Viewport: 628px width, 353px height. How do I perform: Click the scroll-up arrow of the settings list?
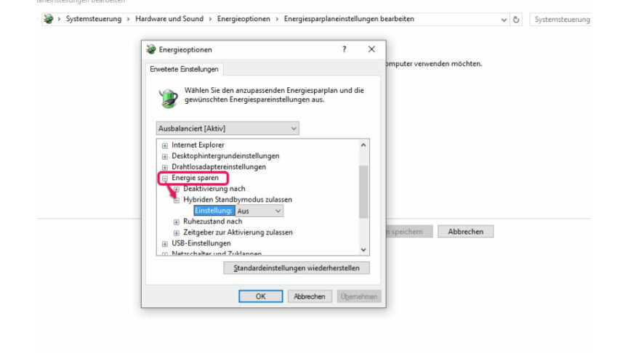[363, 145]
